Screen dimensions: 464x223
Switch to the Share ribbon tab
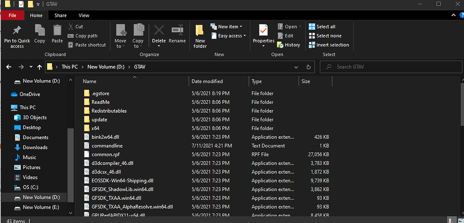pos(60,15)
